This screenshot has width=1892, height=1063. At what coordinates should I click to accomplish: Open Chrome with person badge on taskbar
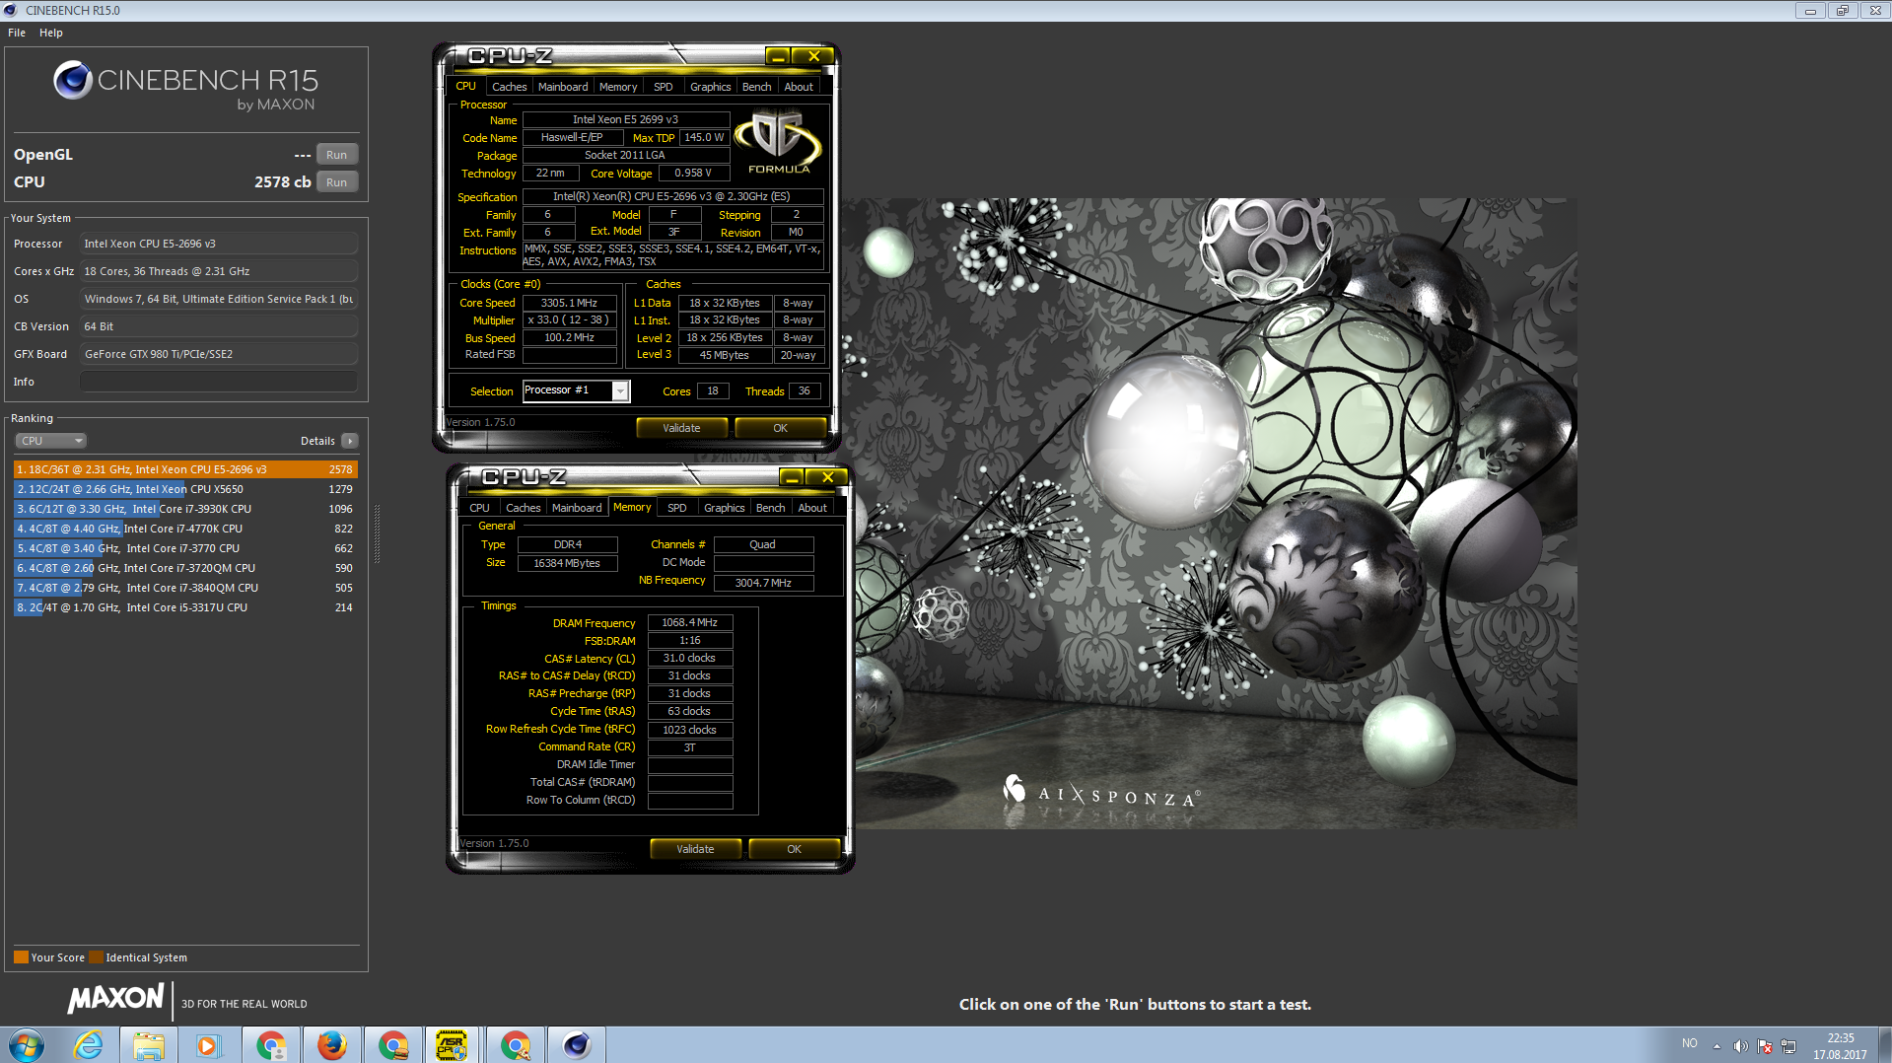click(270, 1045)
